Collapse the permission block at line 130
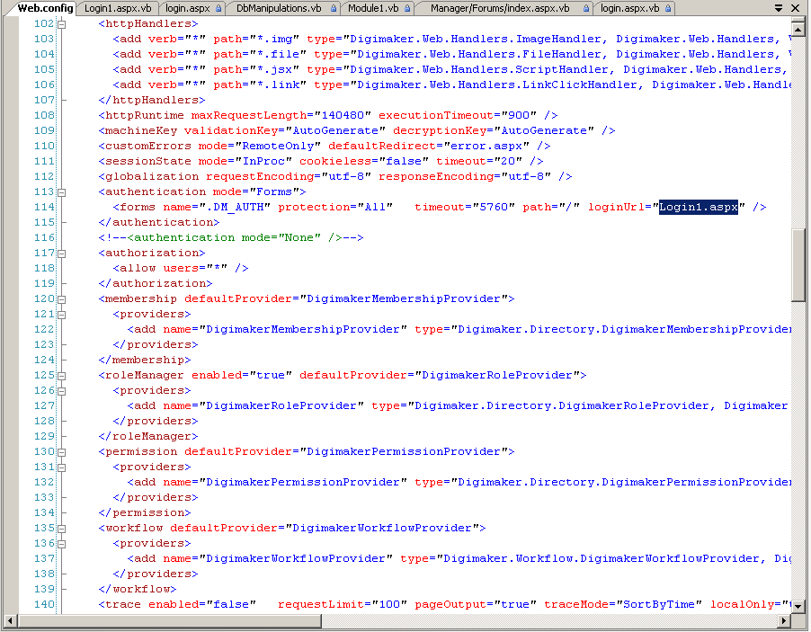 click(x=61, y=452)
